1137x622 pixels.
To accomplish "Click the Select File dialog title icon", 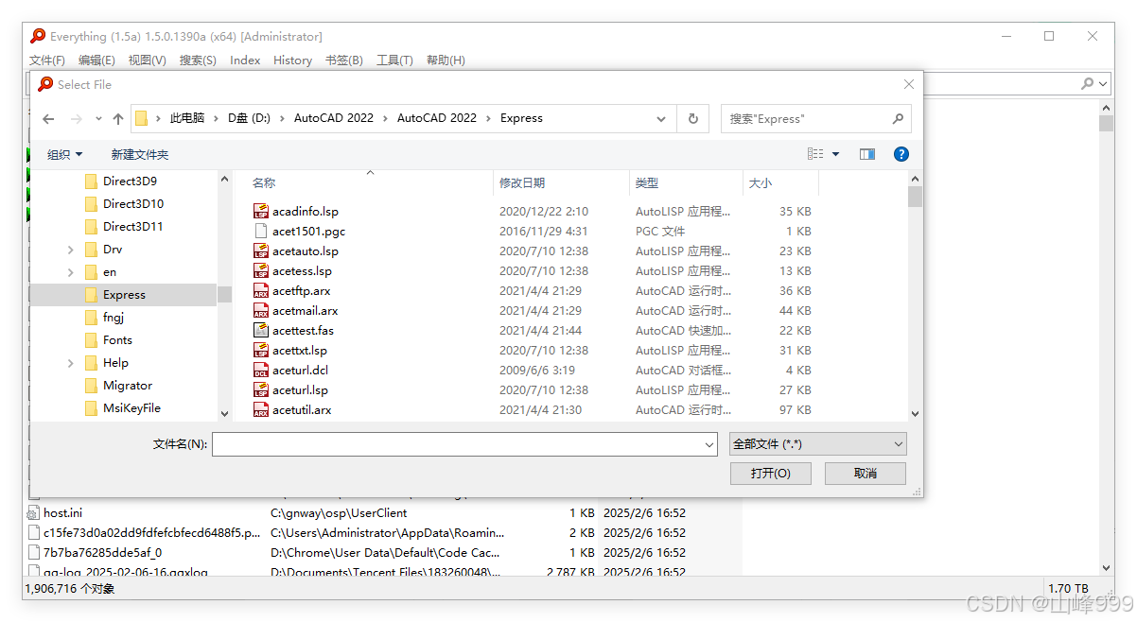I will (45, 84).
